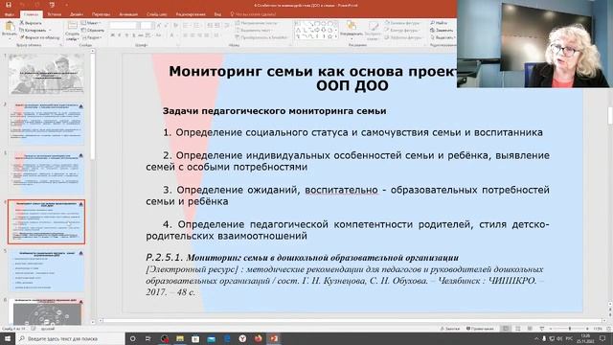Apply underline (Ч) formatting
The image size is (613, 345).
tap(126, 35)
